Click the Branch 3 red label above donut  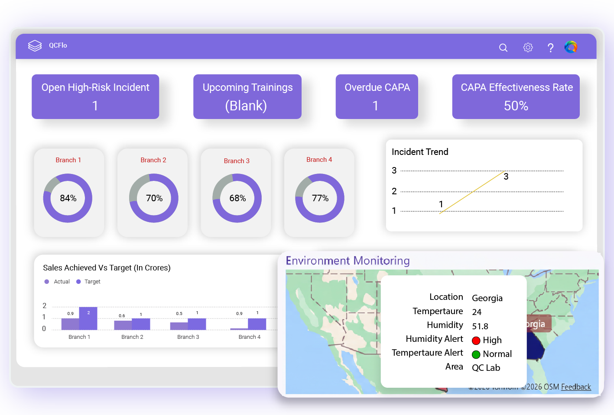coord(237,161)
